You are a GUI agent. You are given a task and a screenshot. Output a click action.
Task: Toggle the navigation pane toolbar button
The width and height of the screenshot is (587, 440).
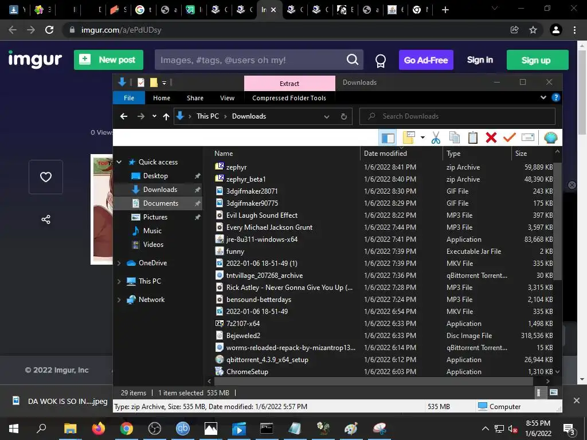tap(388, 137)
